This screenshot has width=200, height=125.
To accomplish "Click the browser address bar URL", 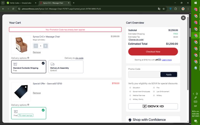I will (61, 9).
